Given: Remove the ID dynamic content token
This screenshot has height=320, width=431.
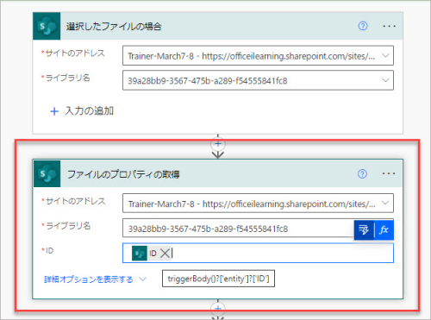Looking at the screenshot, I should tap(165, 254).
